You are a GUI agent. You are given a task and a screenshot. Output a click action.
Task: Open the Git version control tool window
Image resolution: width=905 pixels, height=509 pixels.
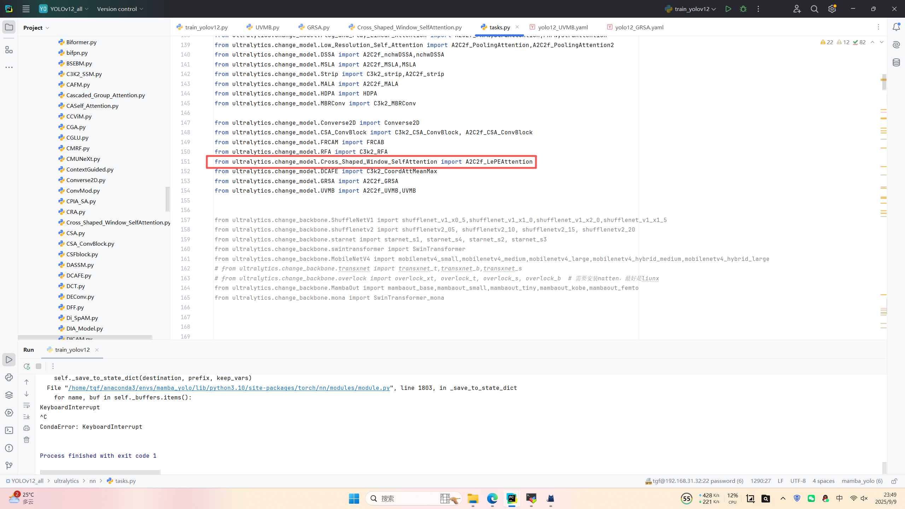9,466
